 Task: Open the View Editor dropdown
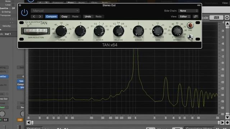coord(184,16)
